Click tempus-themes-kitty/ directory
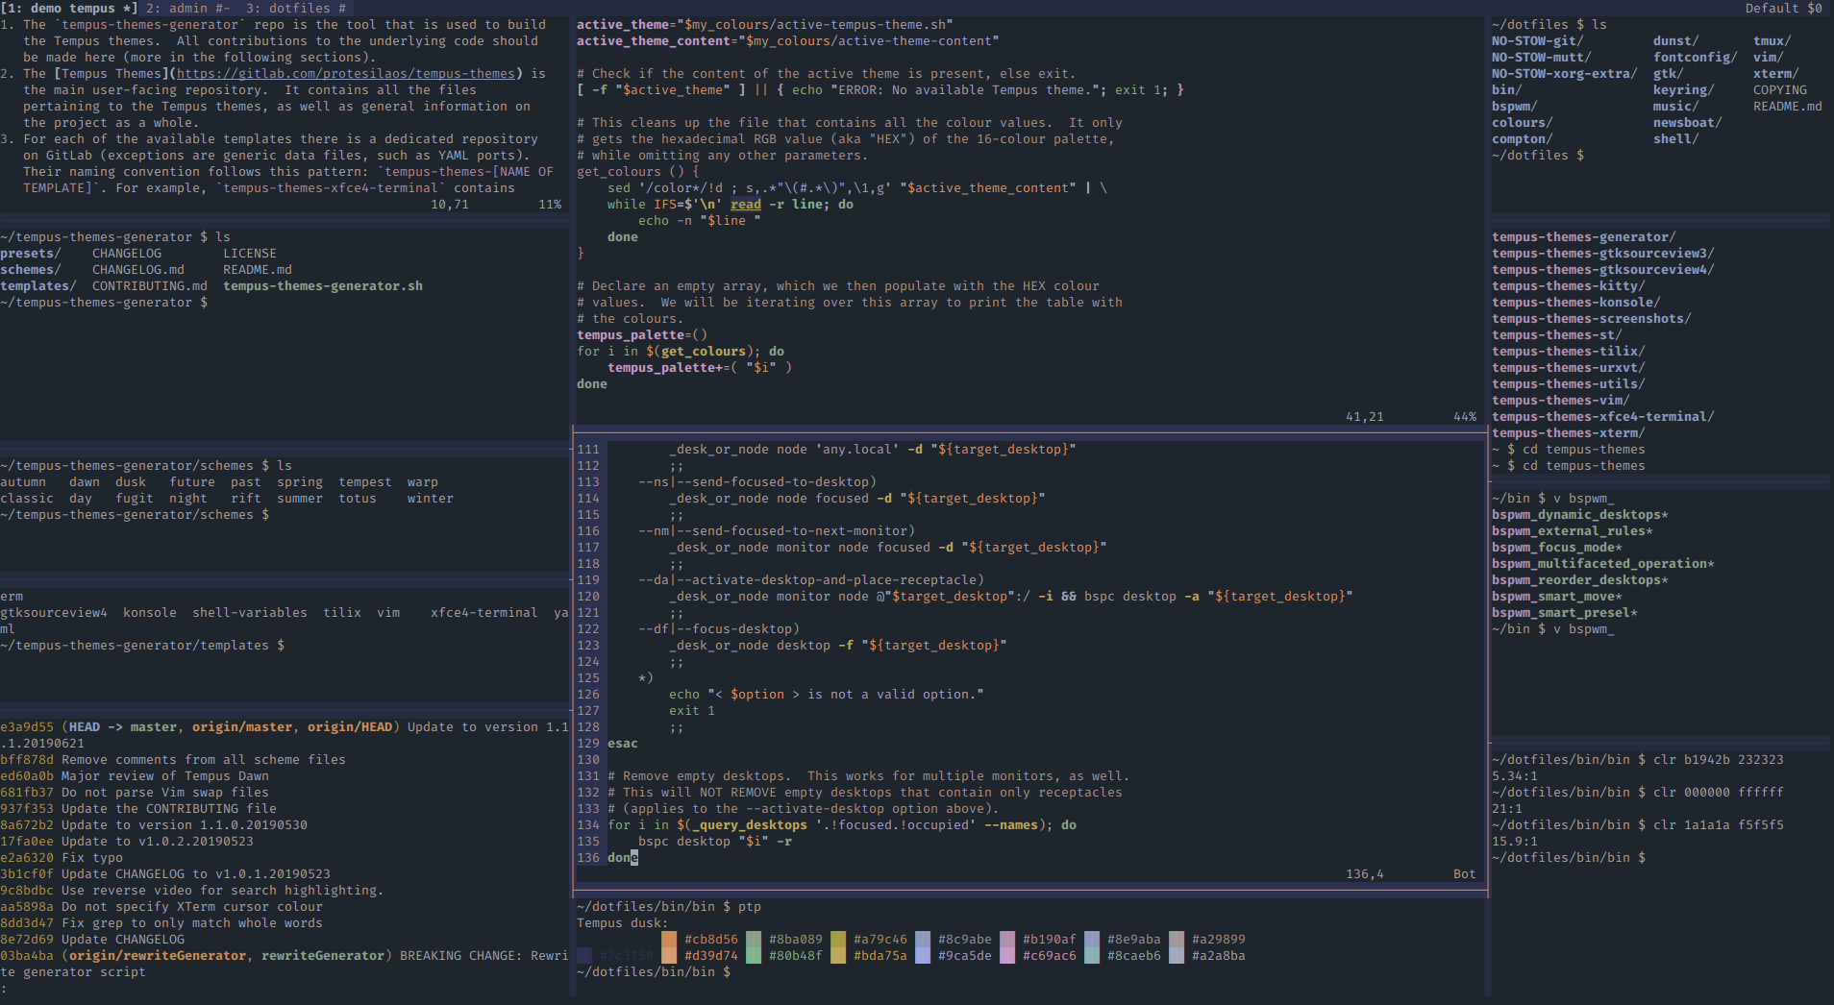This screenshot has height=1005, width=1834. (x=1569, y=285)
